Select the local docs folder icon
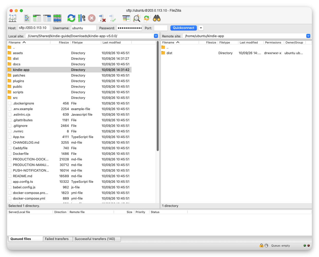 tap(10, 64)
